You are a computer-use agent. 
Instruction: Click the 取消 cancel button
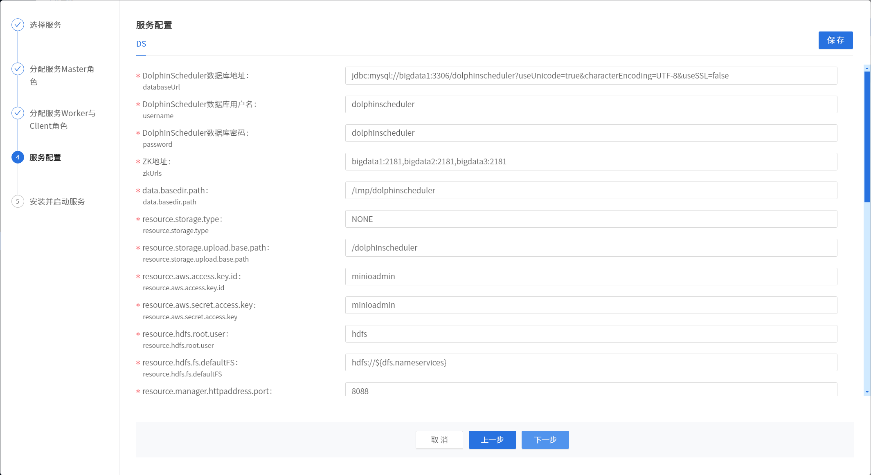tap(439, 440)
